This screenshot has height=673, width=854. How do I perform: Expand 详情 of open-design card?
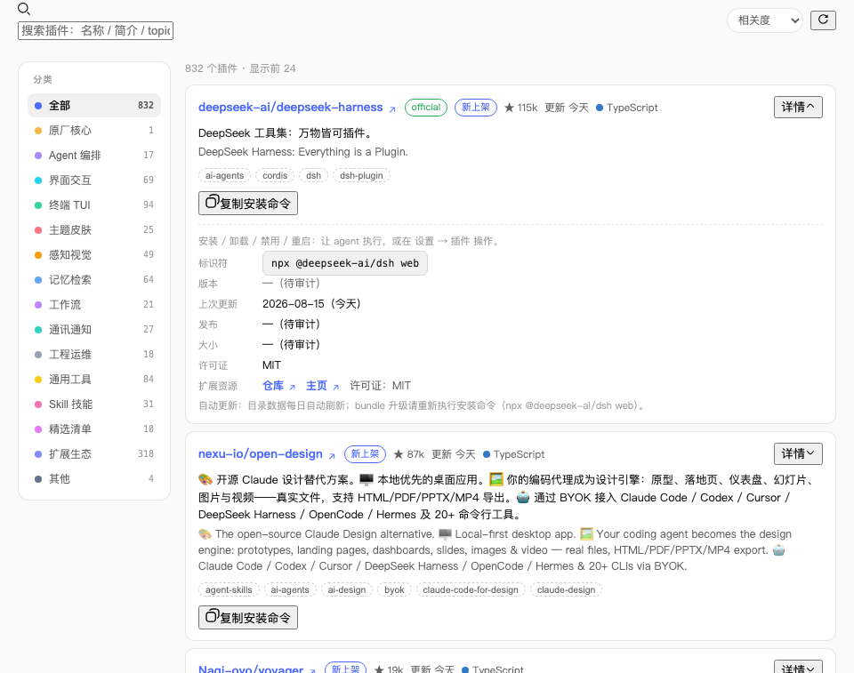pyautogui.click(x=798, y=454)
